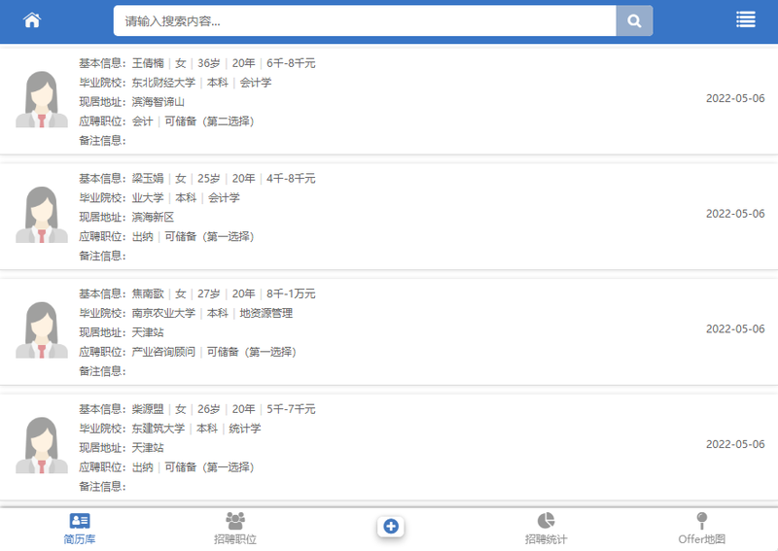Open the list menu icon
The image size is (778, 551).
point(745,19)
